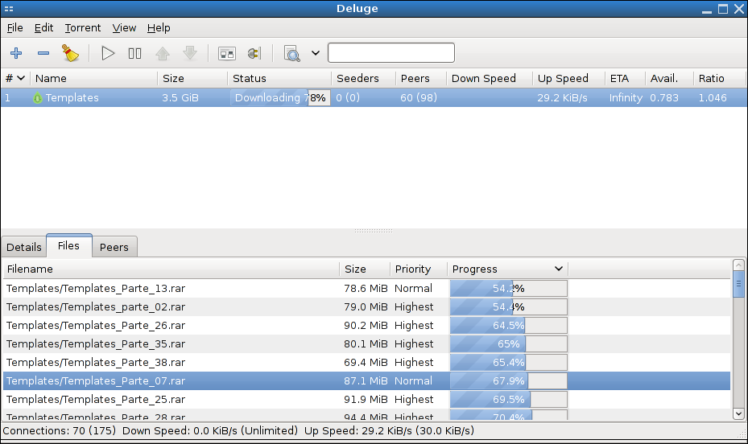The image size is (748, 444).
Task: Open the Details tab
Action: (x=24, y=247)
